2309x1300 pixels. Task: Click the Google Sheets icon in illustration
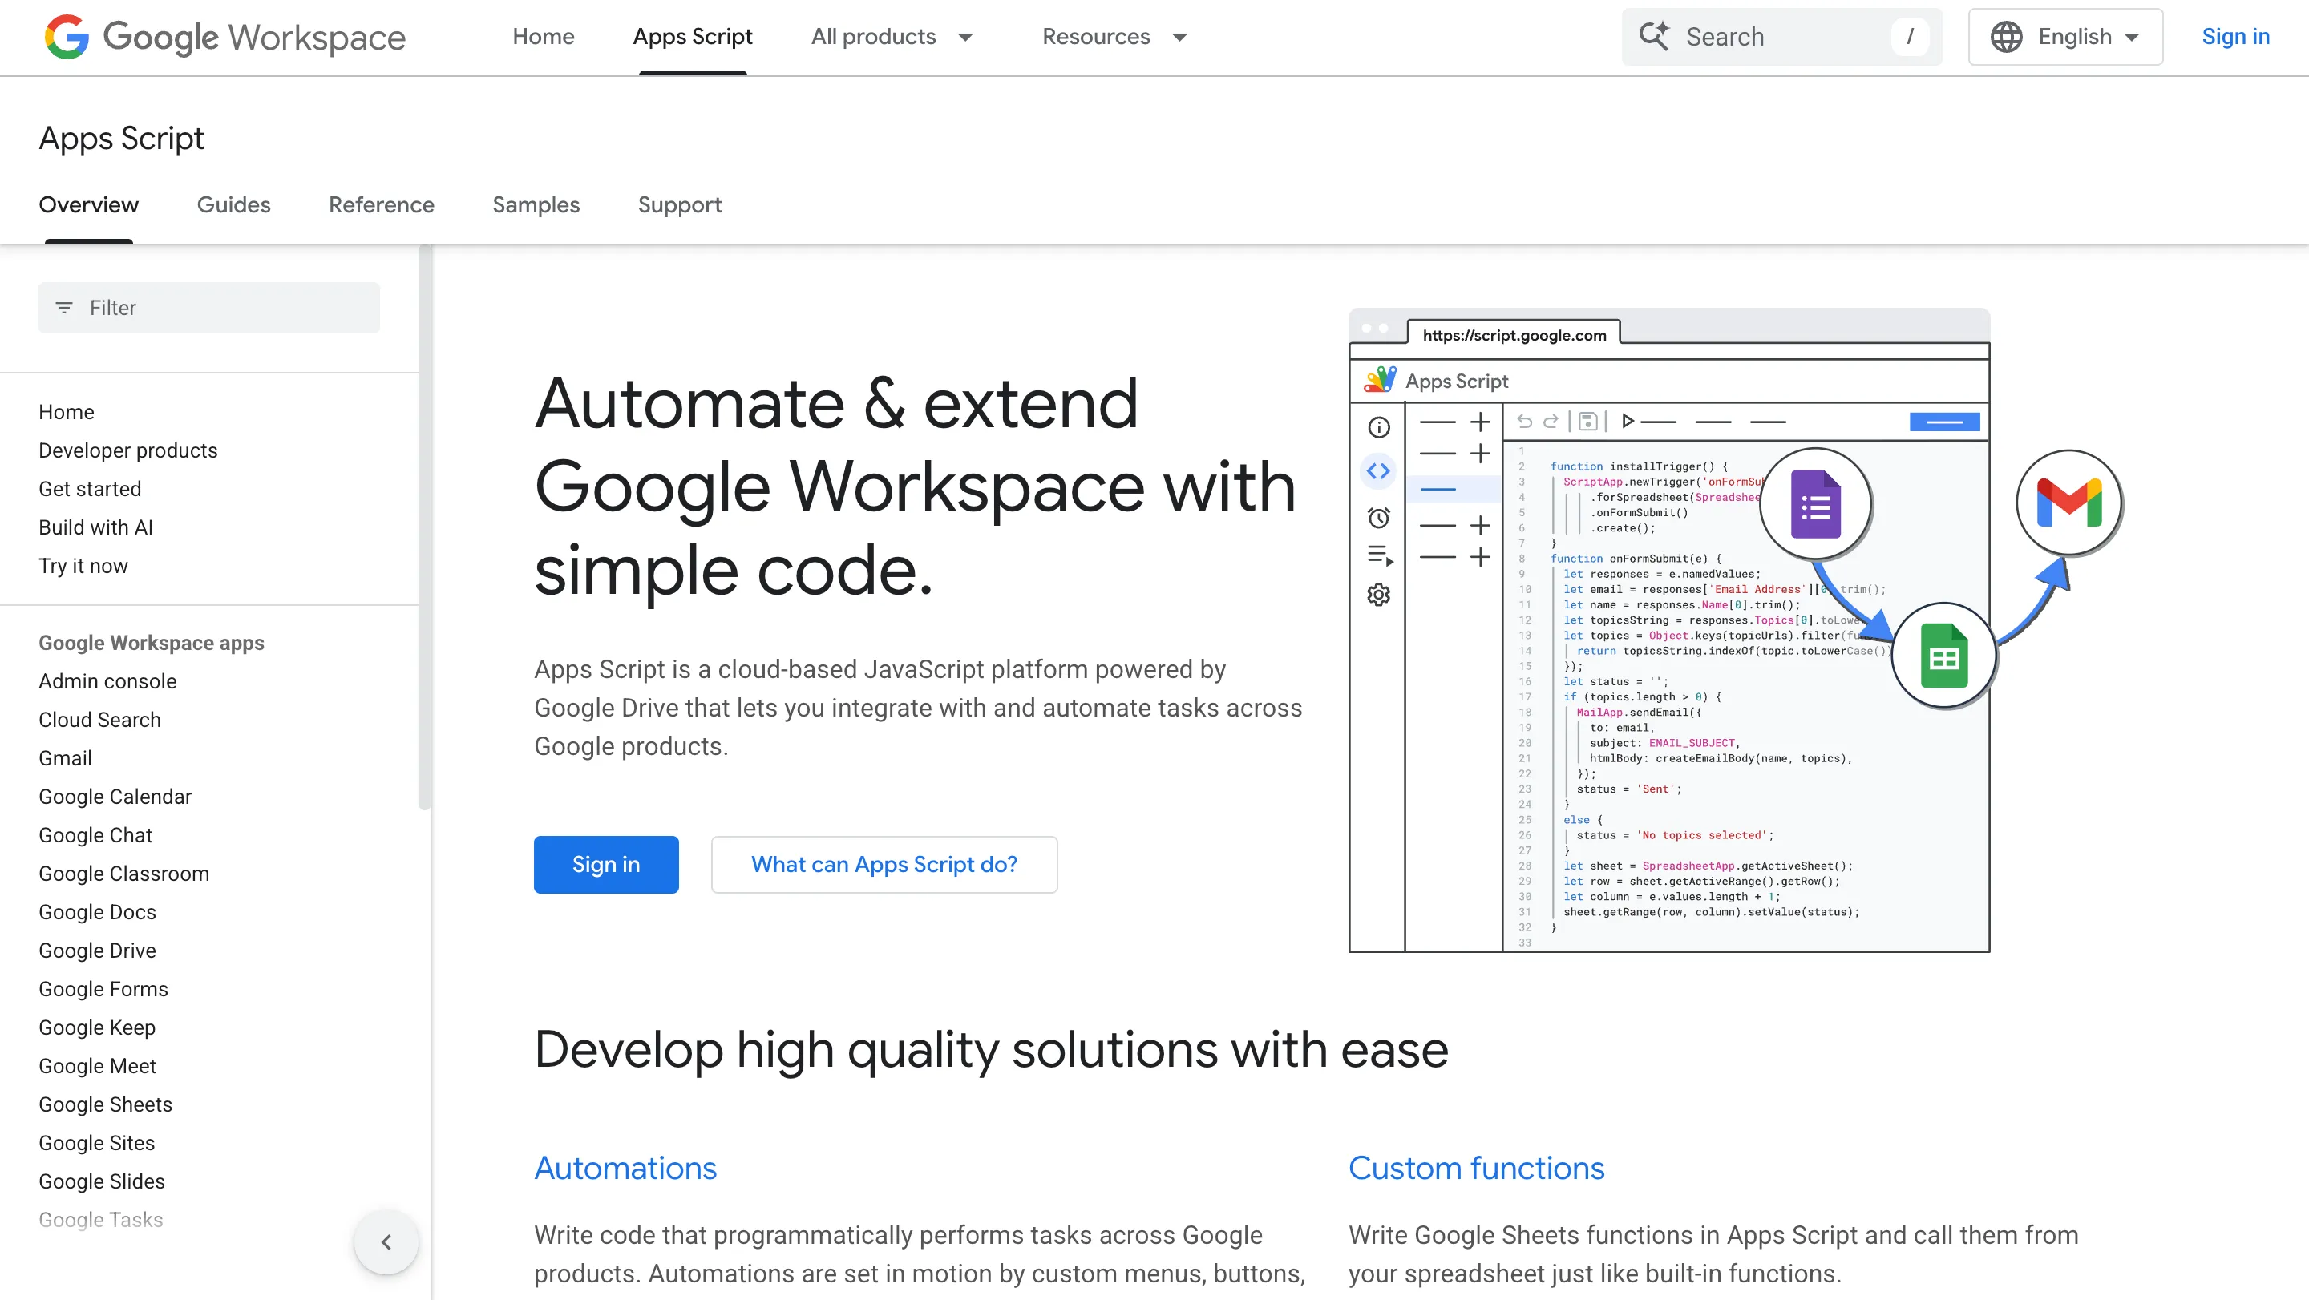pyautogui.click(x=1943, y=656)
